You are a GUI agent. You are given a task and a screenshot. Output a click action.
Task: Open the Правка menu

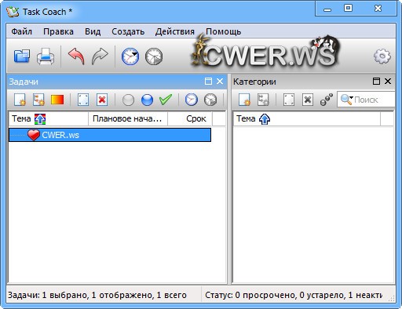coord(58,31)
